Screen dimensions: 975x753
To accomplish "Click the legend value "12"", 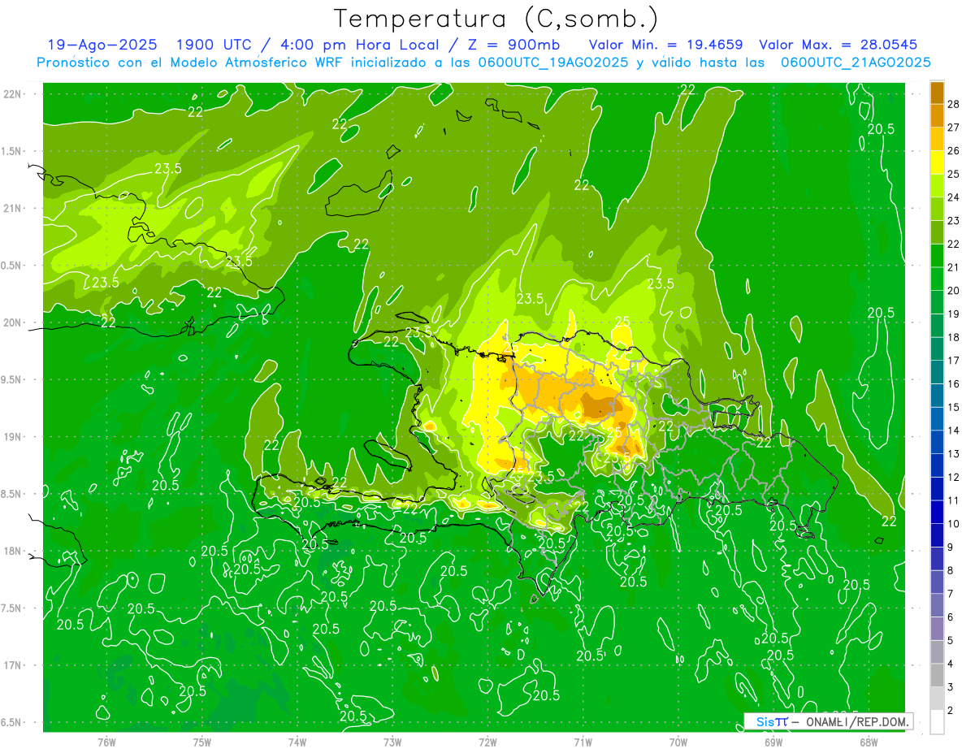I will point(954,477).
